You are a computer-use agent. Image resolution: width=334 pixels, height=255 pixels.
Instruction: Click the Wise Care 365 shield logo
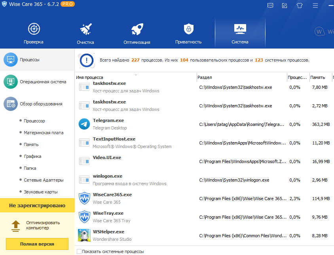click(x=4, y=4)
